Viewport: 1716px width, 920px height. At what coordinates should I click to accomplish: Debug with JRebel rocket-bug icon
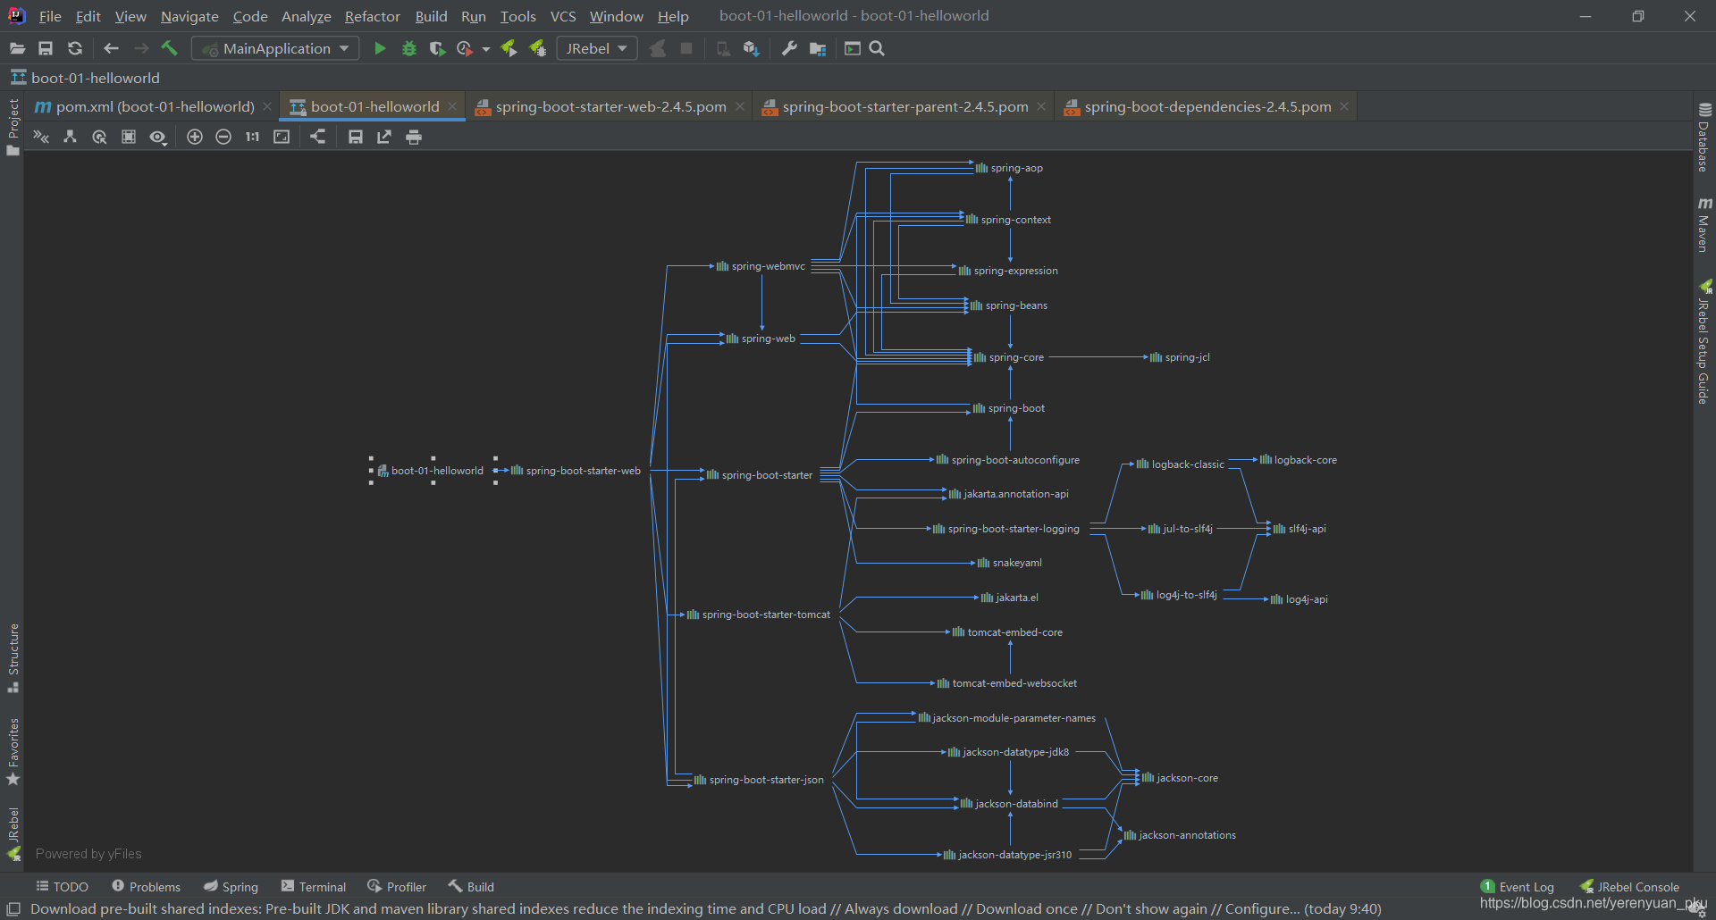(x=537, y=48)
